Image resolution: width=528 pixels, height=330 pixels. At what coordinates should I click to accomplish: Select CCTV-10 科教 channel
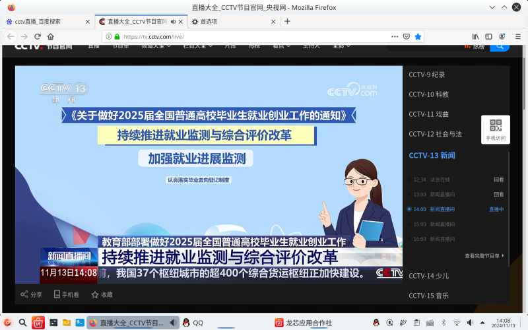tap(428, 94)
